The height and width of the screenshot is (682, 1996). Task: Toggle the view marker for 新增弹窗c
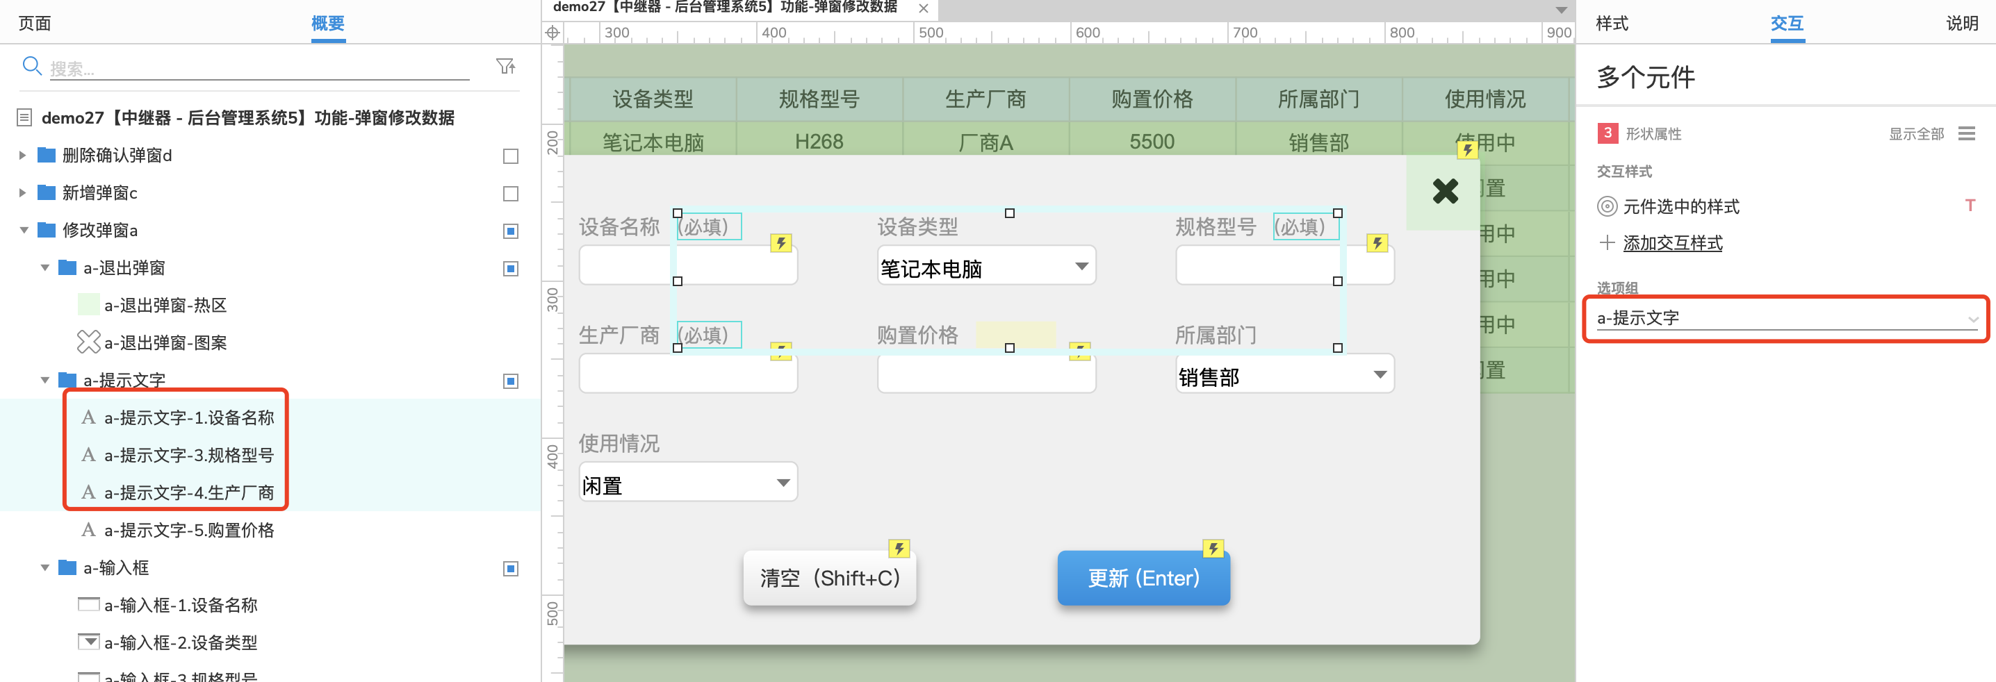click(511, 194)
